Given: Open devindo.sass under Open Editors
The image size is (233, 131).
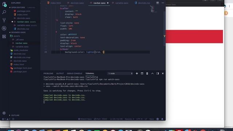Looking at the screenshot, I should tap(23, 18).
